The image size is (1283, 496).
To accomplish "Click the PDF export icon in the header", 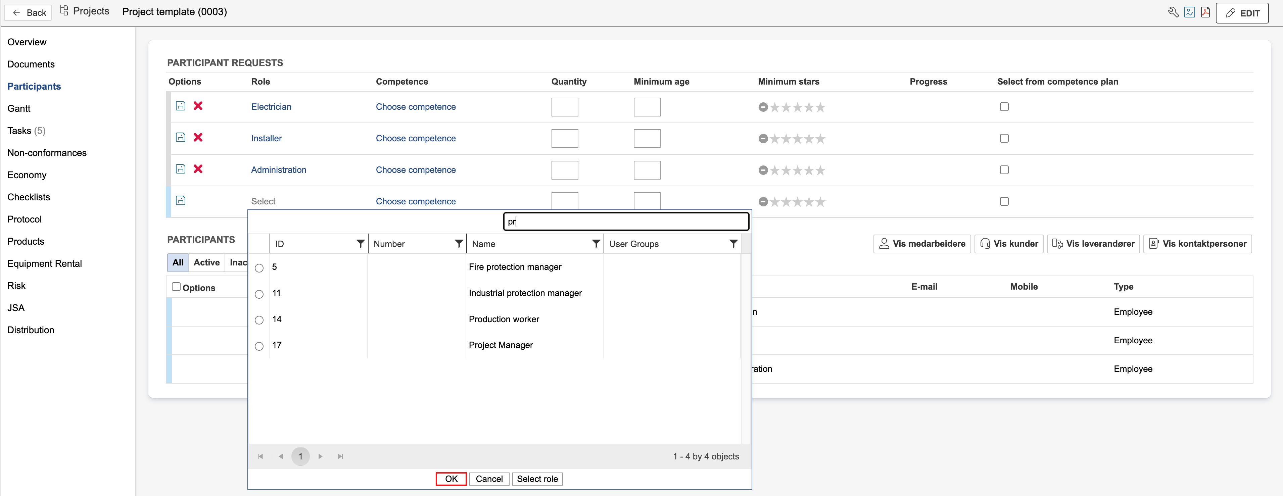I will (1205, 12).
